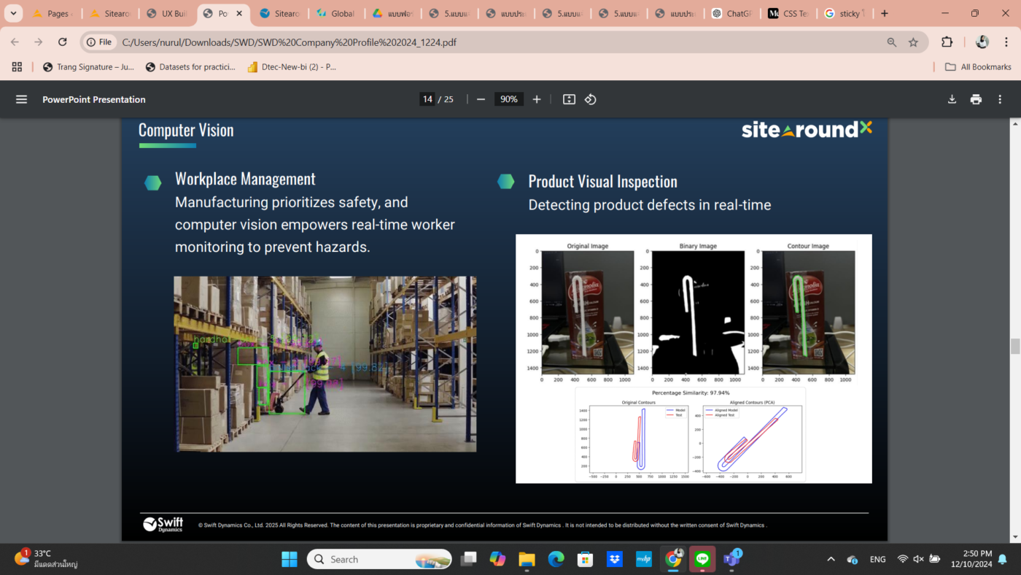The width and height of the screenshot is (1021, 575).
Task: Click the page number field showing 14
Action: coord(427,99)
